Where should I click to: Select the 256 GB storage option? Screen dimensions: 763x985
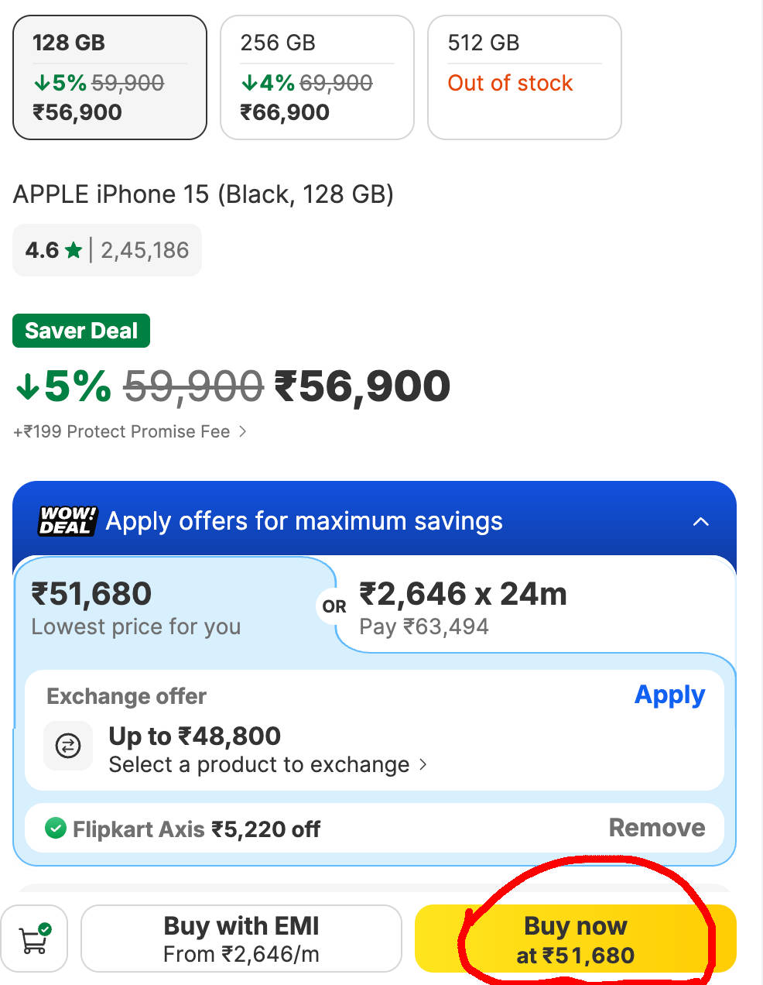317,77
